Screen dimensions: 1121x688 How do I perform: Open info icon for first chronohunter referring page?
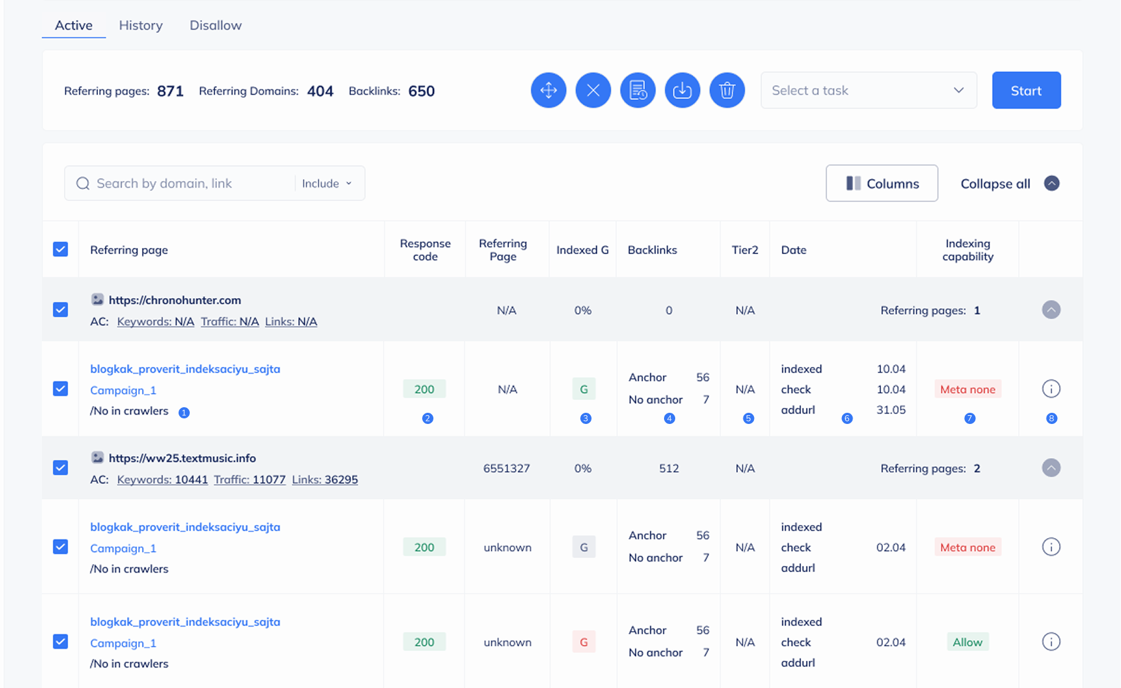tap(1050, 389)
